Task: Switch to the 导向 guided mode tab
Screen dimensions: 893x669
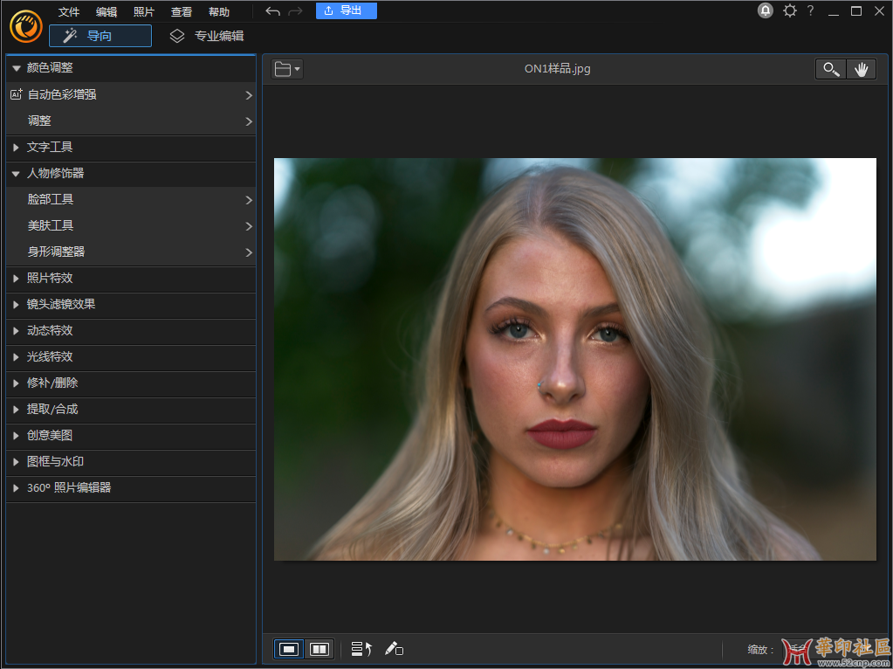Action: 100,36
